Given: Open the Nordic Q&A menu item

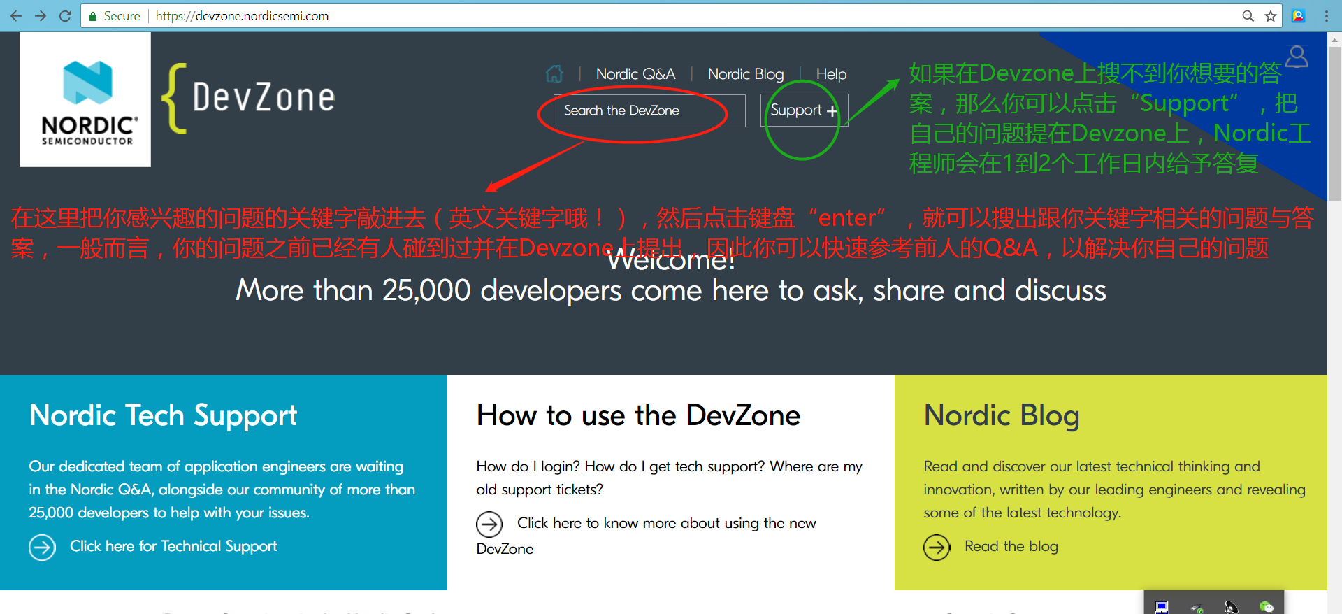Looking at the screenshot, I should coord(635,73).
